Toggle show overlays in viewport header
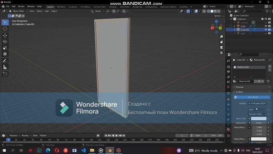 [x=196, y=11]
